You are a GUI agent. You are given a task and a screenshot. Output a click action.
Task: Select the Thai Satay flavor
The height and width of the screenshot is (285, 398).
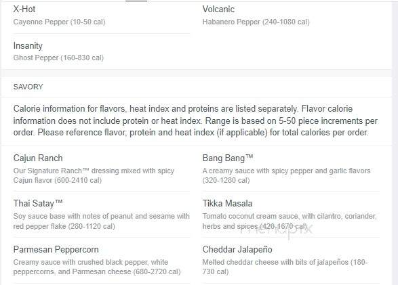(x=38, y=203)
